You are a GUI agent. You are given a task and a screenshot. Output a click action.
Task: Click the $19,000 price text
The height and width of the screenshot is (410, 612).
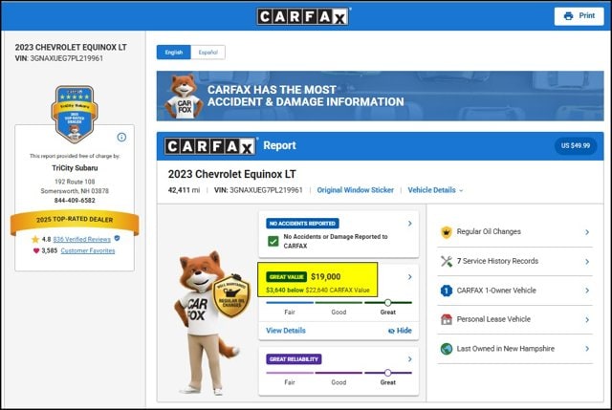pyautogui.click(x=325, y=276)
